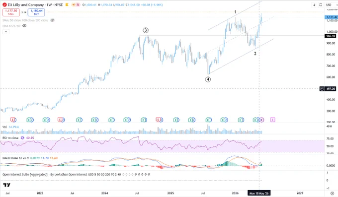Image resolution: width=338 pixels, height=197 pixels.
Task: Select the wave label 2 near channel bottom
Action: coord(255,54)
